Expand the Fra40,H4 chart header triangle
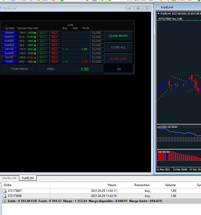This screenshot has width=201, height=215. [x=158, y=13]
